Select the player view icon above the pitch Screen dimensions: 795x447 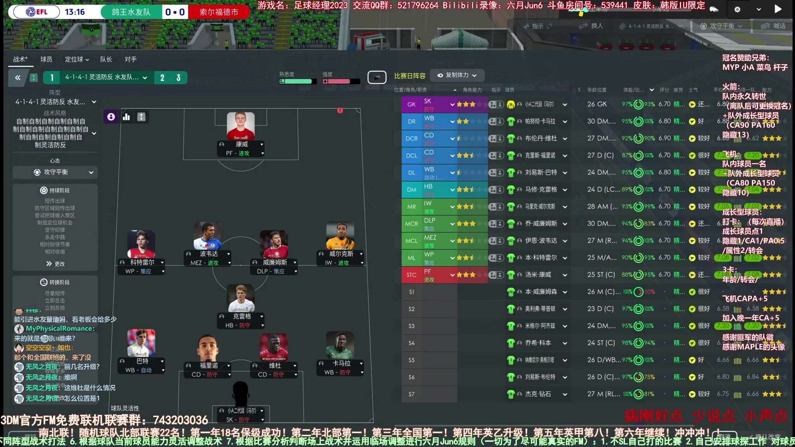tap(111, 117)
